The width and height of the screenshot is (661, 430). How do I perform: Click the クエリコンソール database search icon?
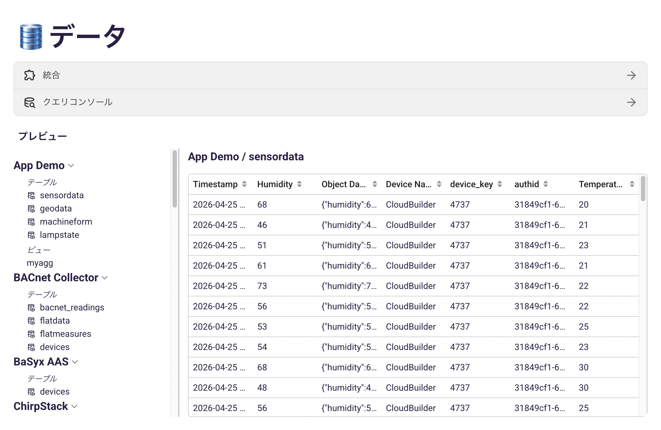tap(29, 102)
